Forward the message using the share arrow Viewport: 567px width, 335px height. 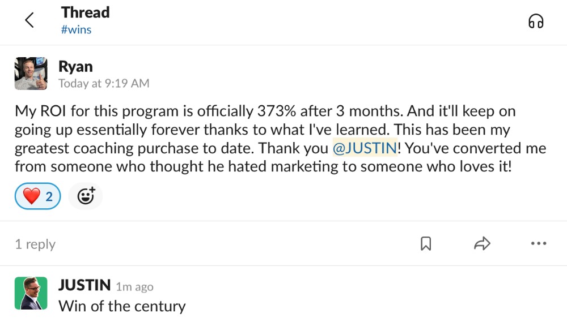point(481,244)
